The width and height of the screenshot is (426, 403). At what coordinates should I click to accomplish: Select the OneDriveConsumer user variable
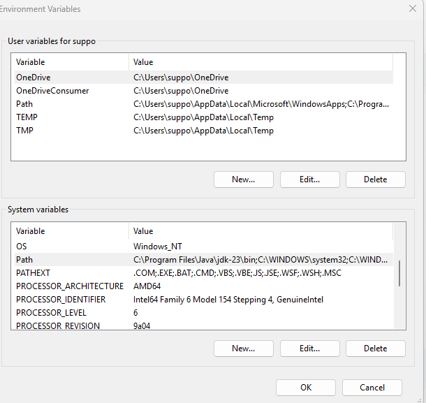(204, 91)
